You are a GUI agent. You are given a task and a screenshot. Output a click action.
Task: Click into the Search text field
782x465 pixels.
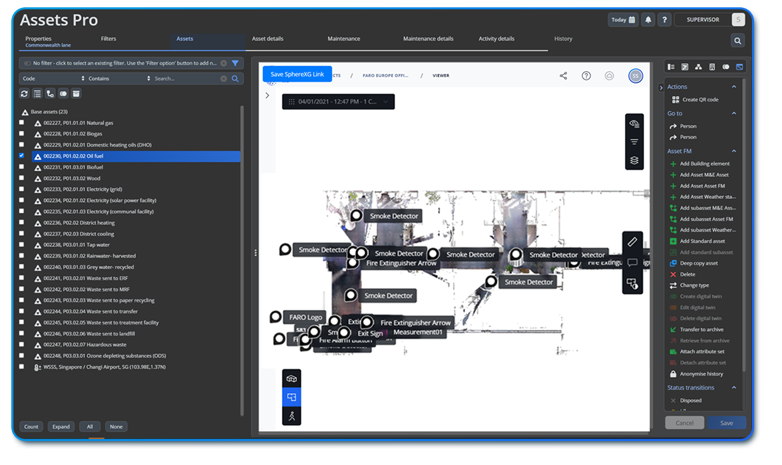click(x=186, y=78)
